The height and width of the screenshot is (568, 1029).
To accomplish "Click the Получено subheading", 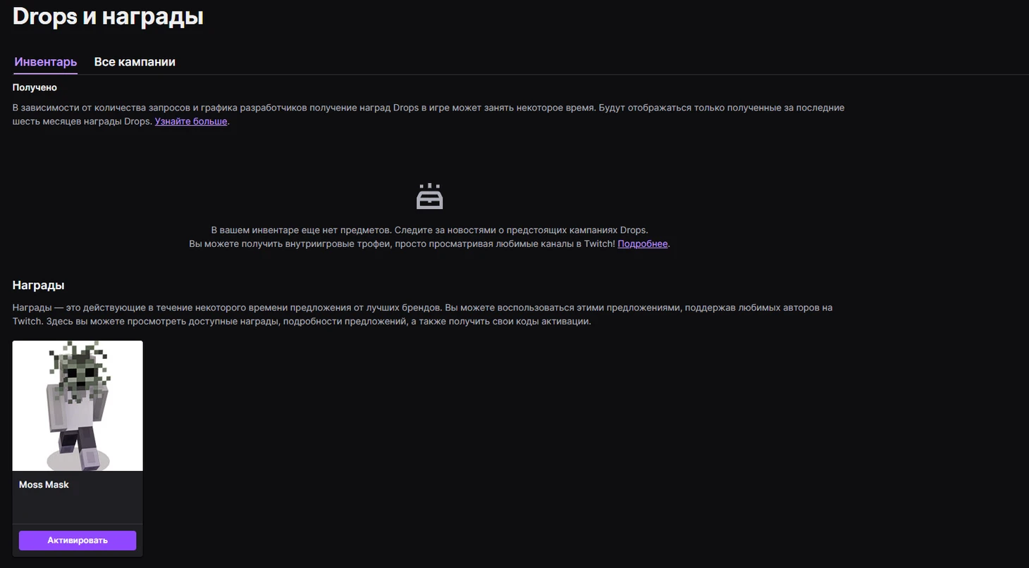I will 35,87.
